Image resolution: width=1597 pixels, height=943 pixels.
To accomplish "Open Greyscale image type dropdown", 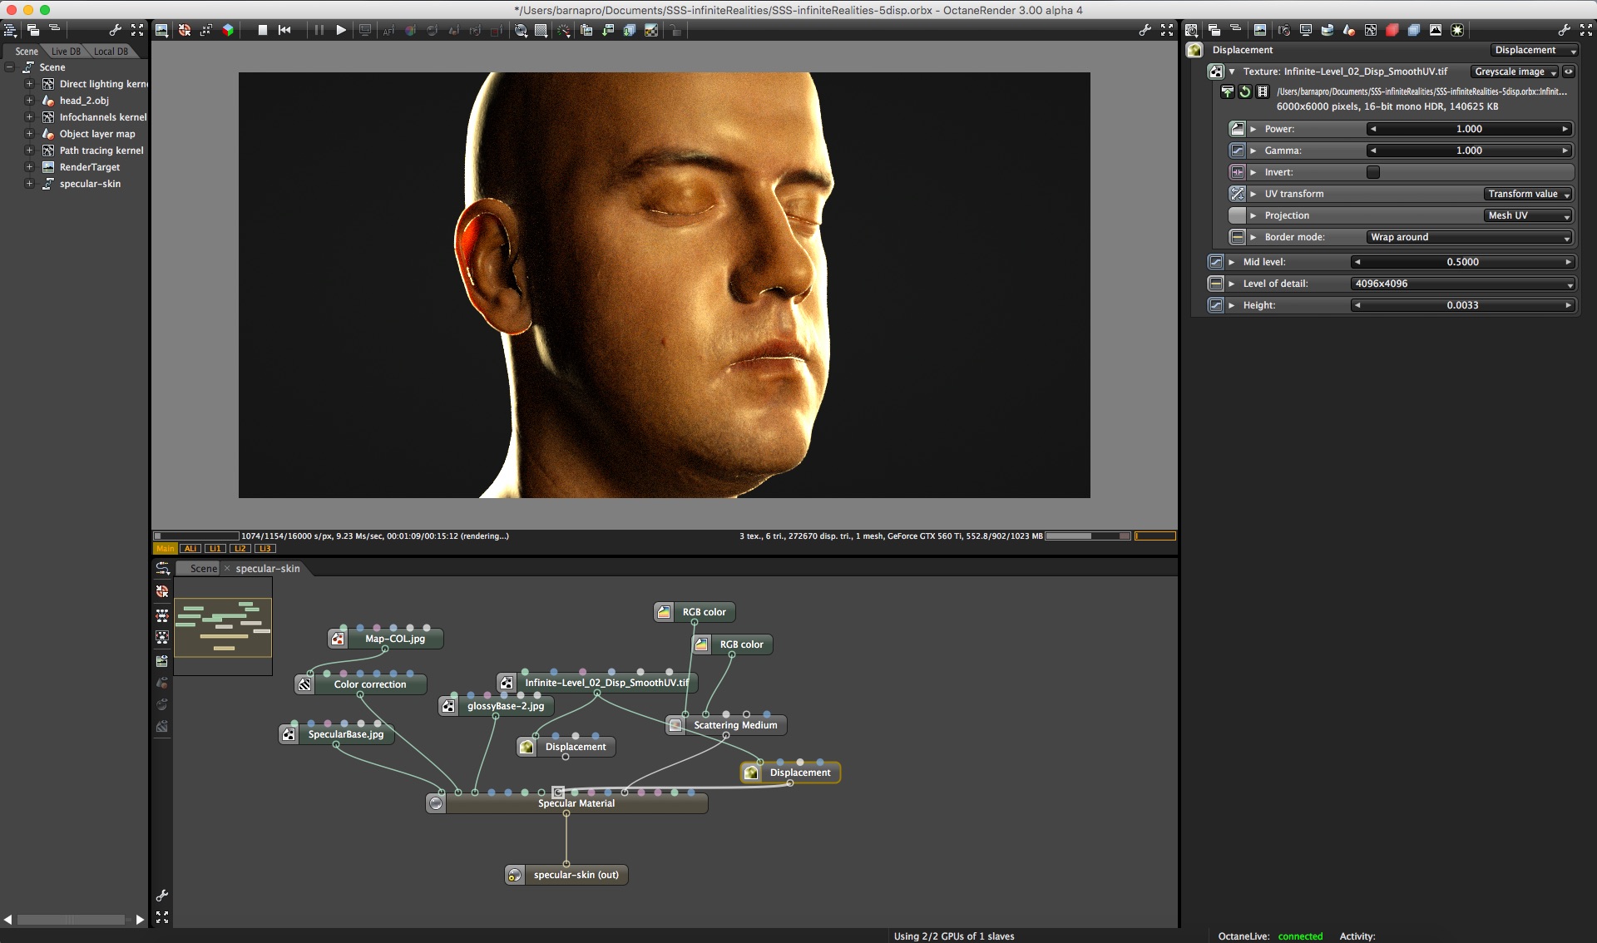I will click(x=1515, y=72).
